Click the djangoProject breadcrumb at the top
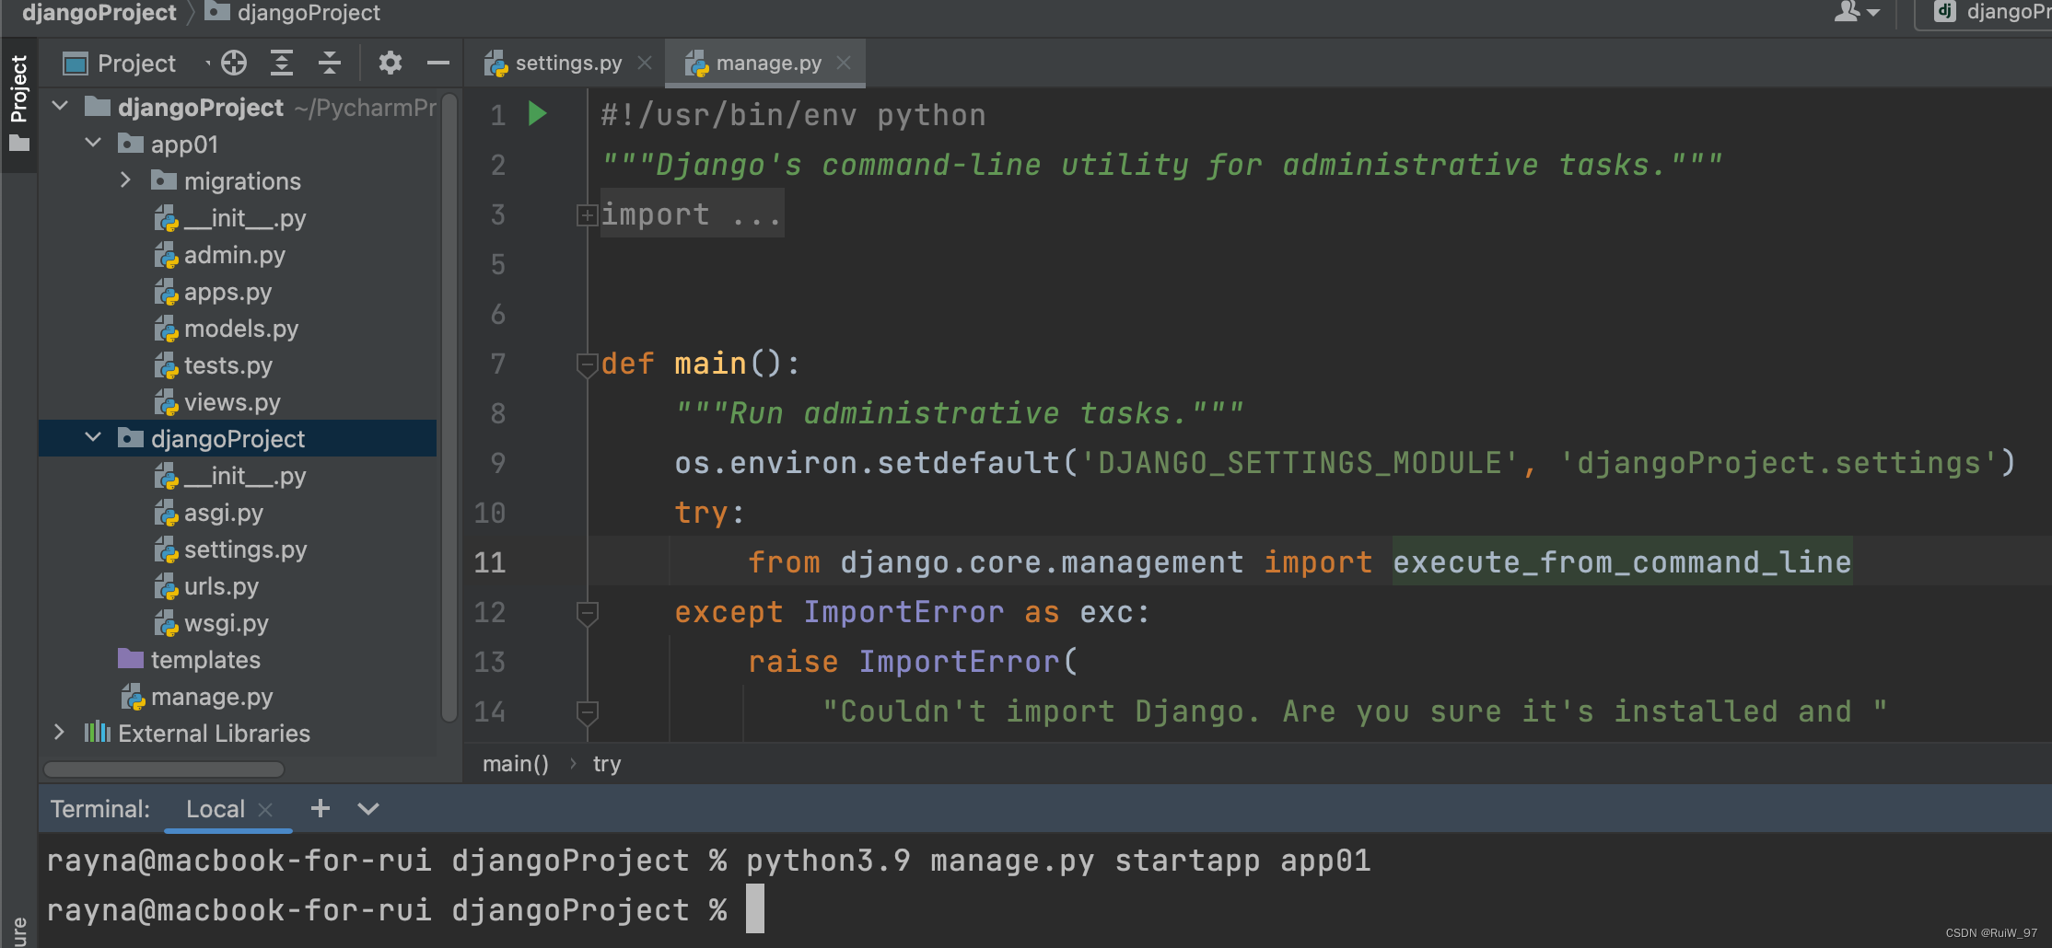The height and width of the screenshot is (948, 2052). pos(99,13)
